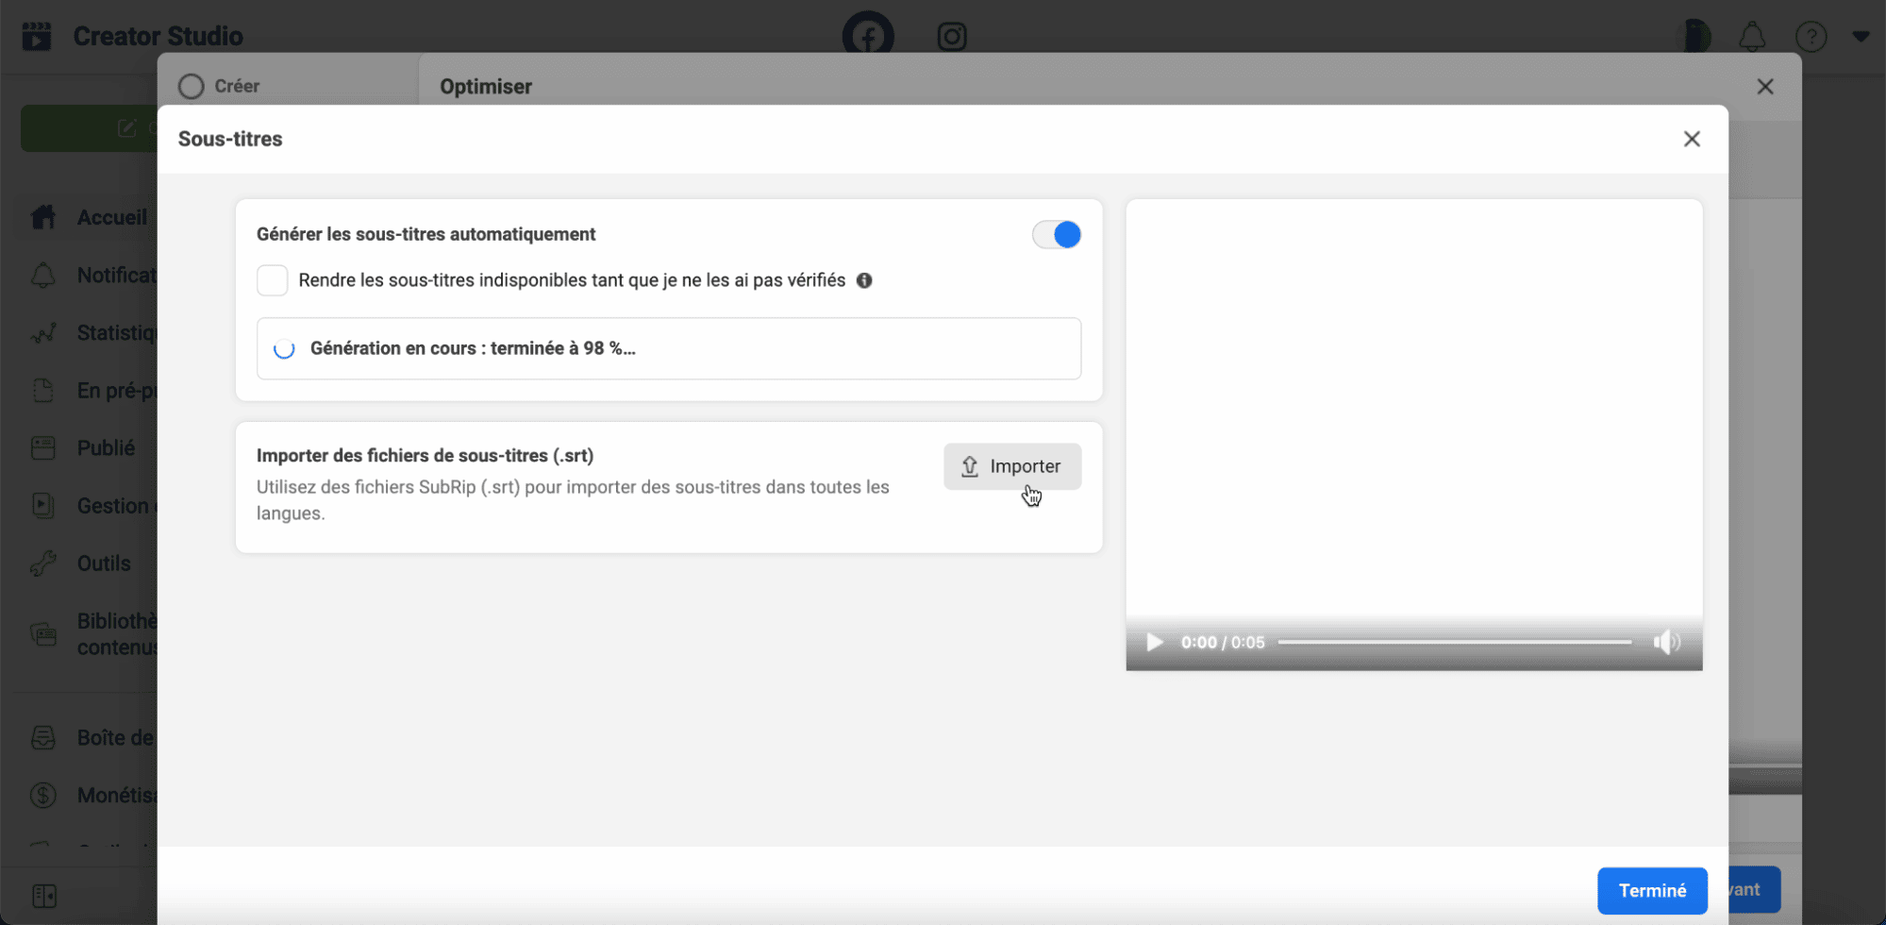This screenshot has height=925, width=1886.
Task: Play the video preview
Action: point(1154,643)
